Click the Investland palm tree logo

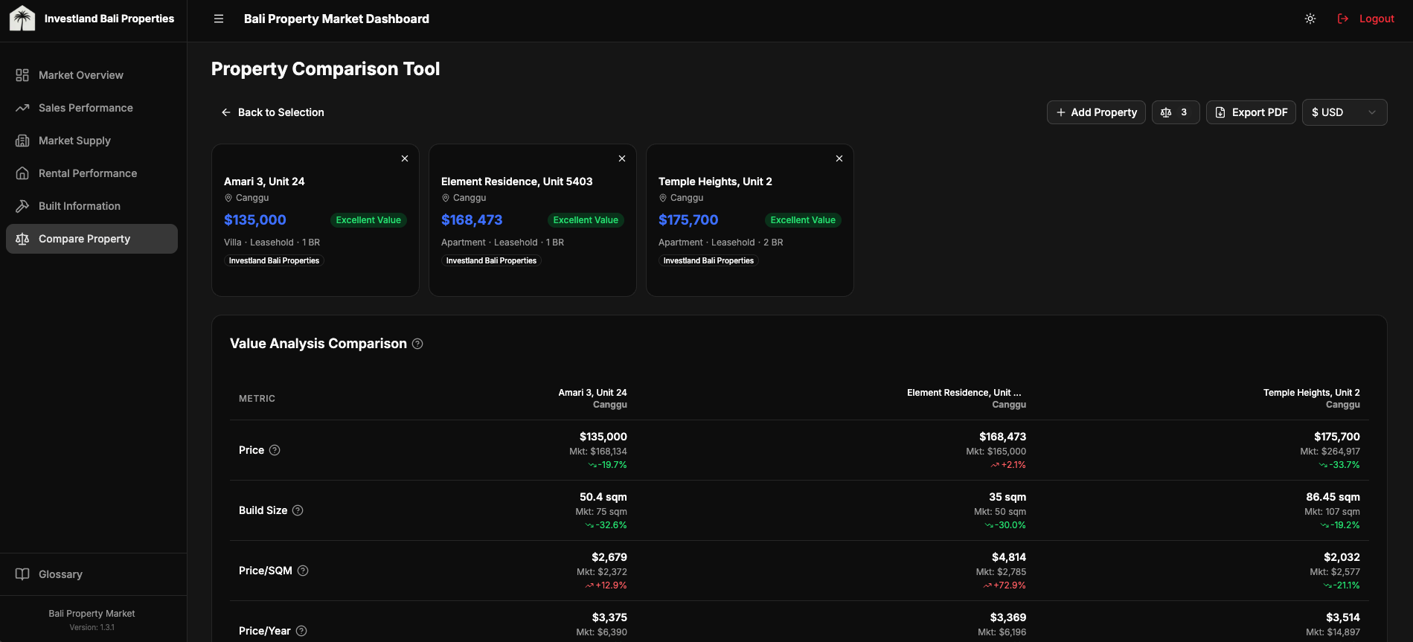(x=22, y=19)
